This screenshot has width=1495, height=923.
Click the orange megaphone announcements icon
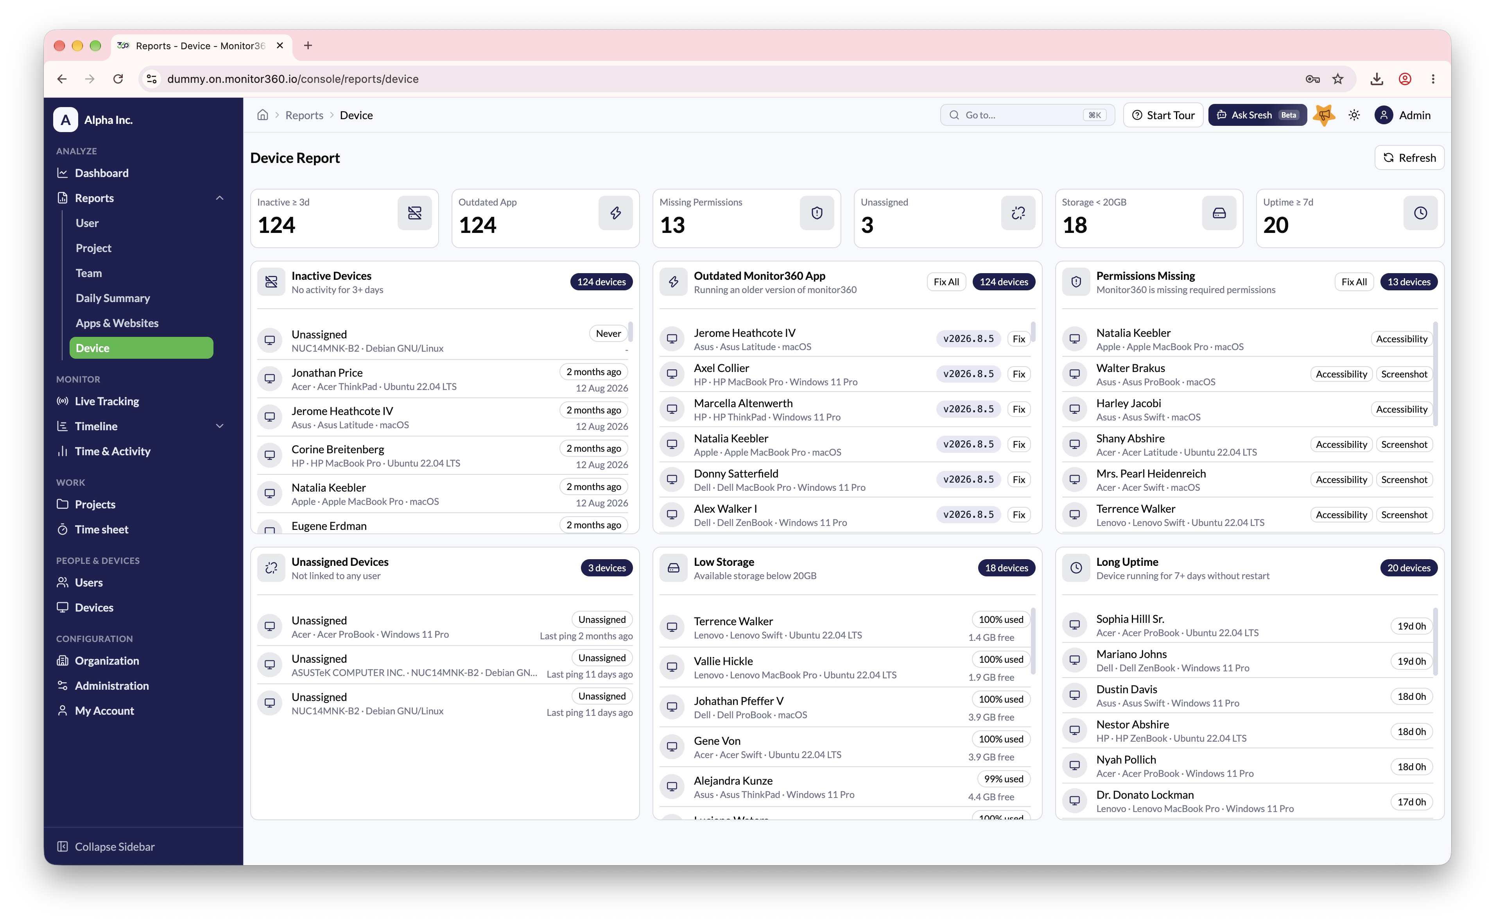click(1324, 115)
